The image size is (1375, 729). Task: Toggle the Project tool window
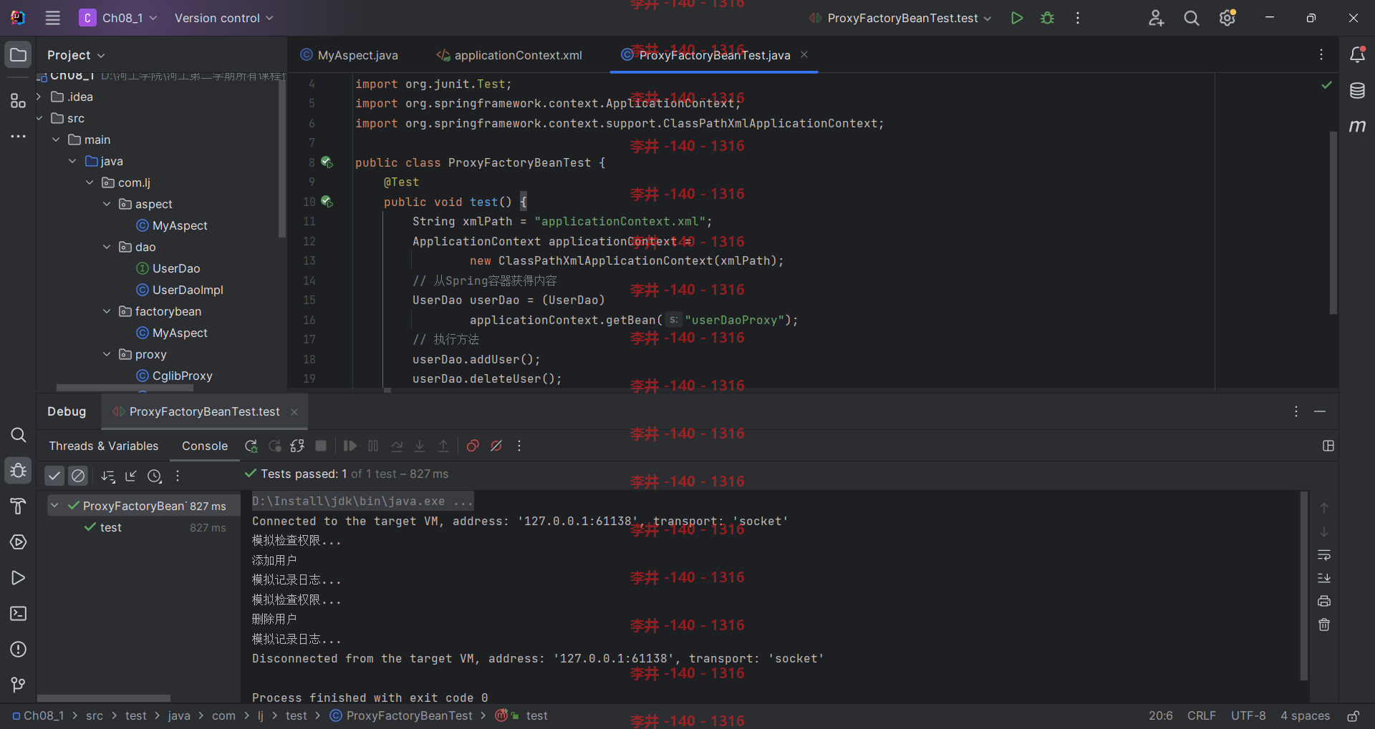pyautogui.click(x=18, y=54)
